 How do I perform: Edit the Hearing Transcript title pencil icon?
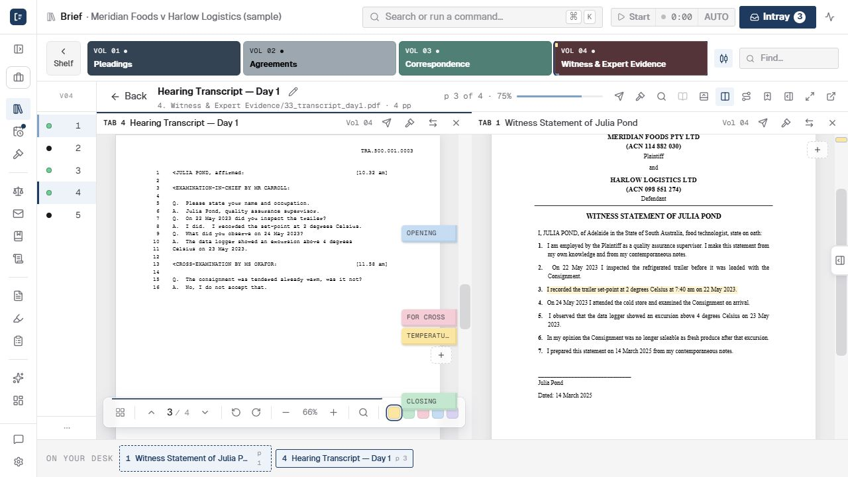(x=293, y=91)
